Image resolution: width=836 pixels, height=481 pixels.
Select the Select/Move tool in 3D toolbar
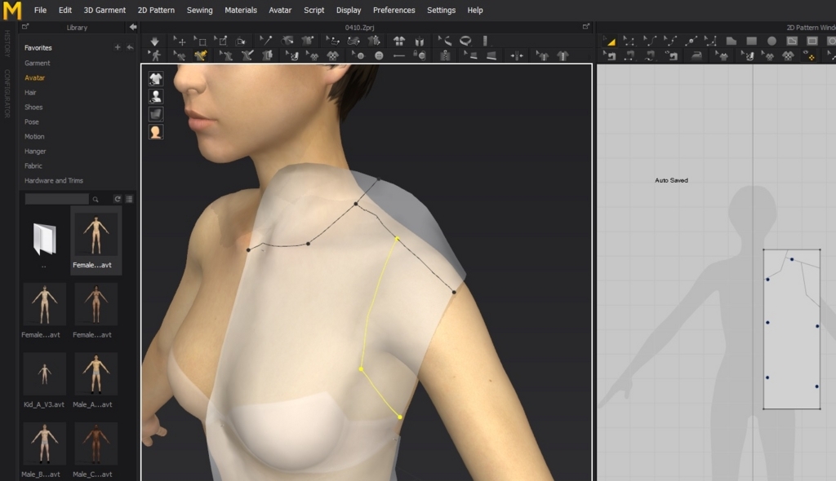coord(180,41)
